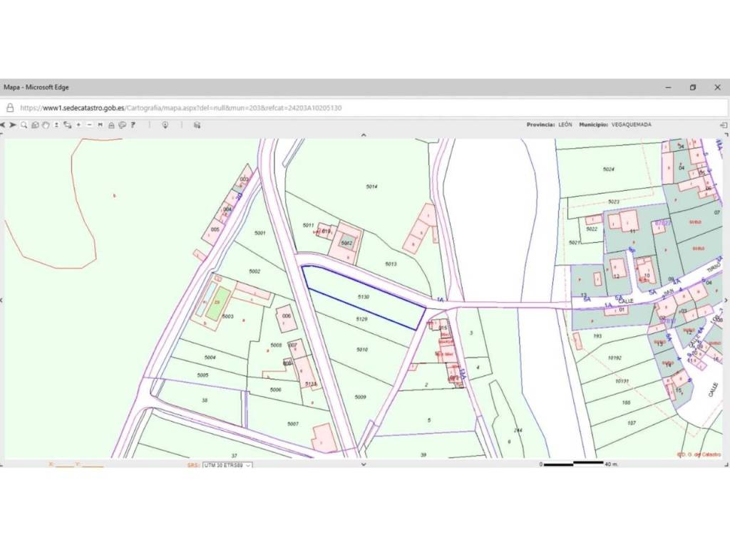Click the layers icon at toolbar end
The height and width of the screenshot is (547, 730).
click(197, 125)
